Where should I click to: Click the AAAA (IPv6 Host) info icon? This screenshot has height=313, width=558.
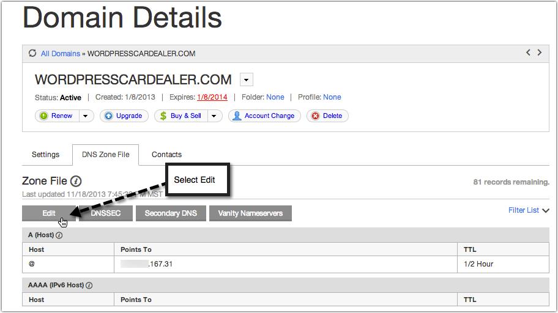pos(89,285)
